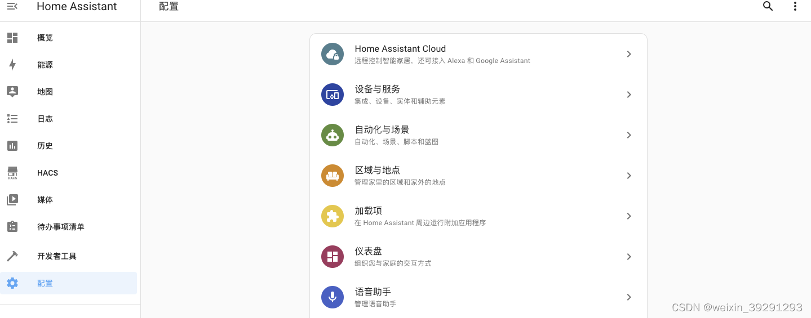Click the chevron for 语音助手

pyautogui.click(x=629, y=297)
